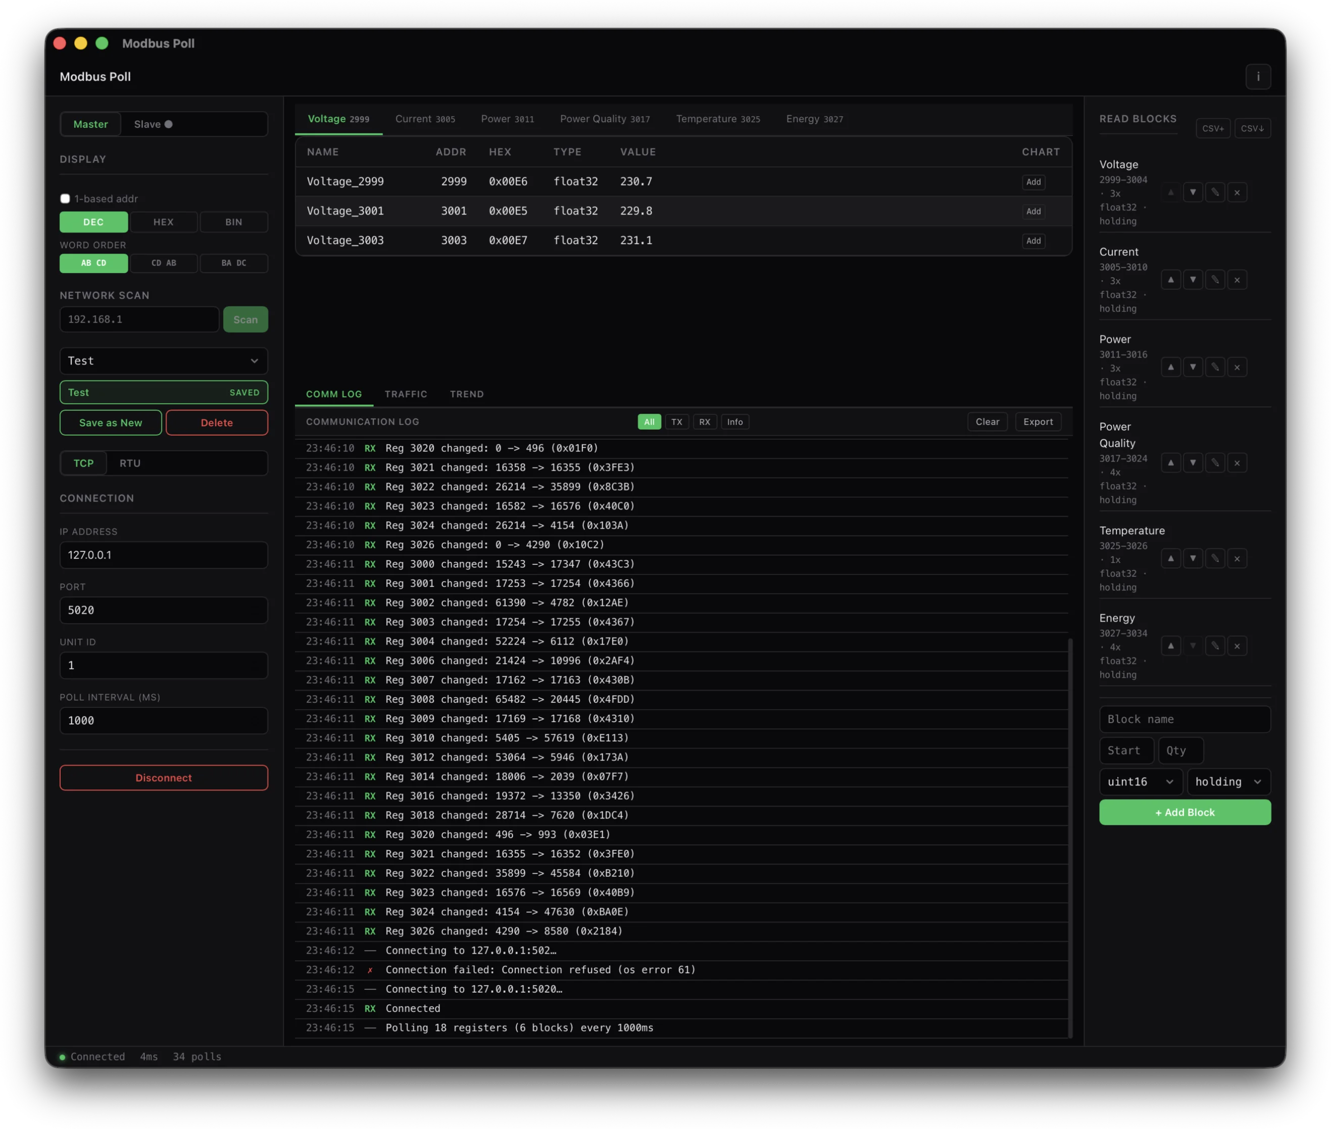Click the Scan network button
This screenshot has height=1129, width=1331.
[x=245, y=319]
